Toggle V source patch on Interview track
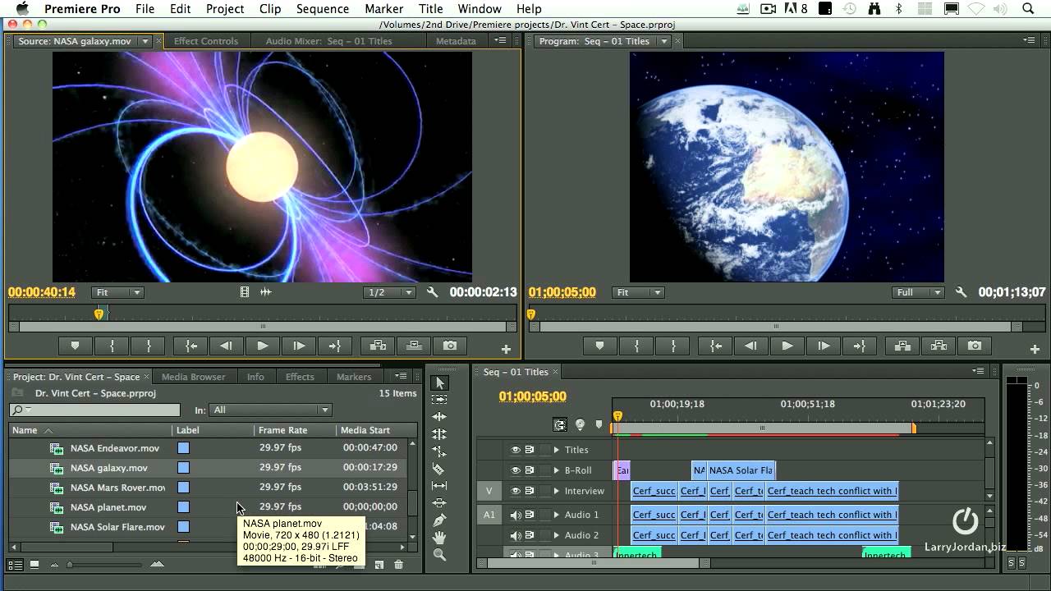This screenshot has width=1051, height=591. coord(489,491)
